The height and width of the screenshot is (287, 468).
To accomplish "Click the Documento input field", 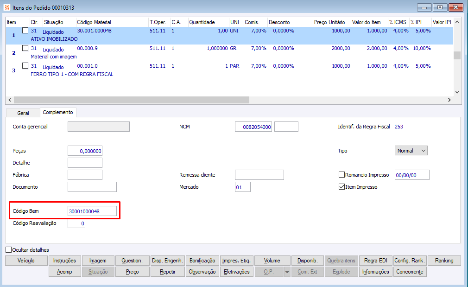I will [92, 187].
